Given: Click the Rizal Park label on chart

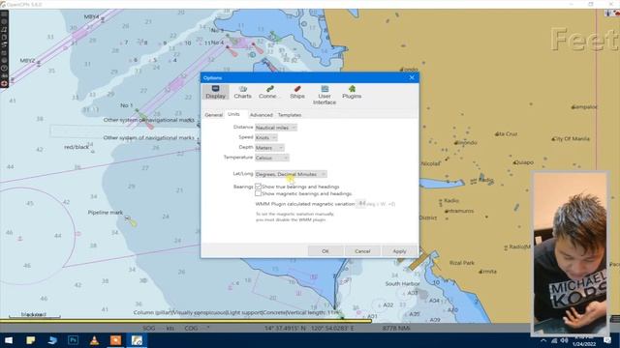Looking at the screenshot, I should pos(462,263).
